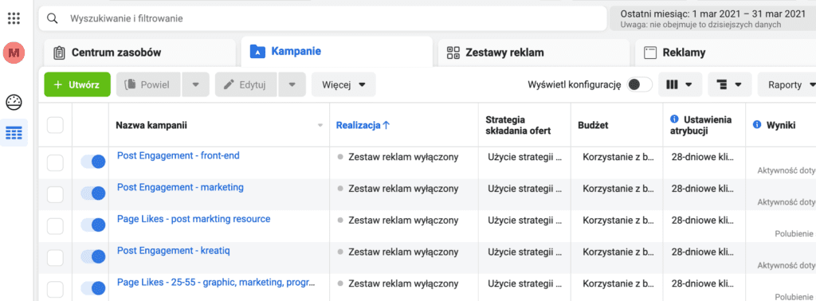Click Zestaw reklam wyłączony in front-end row
This screenshot has height=301, width=816.
[403, 157]
